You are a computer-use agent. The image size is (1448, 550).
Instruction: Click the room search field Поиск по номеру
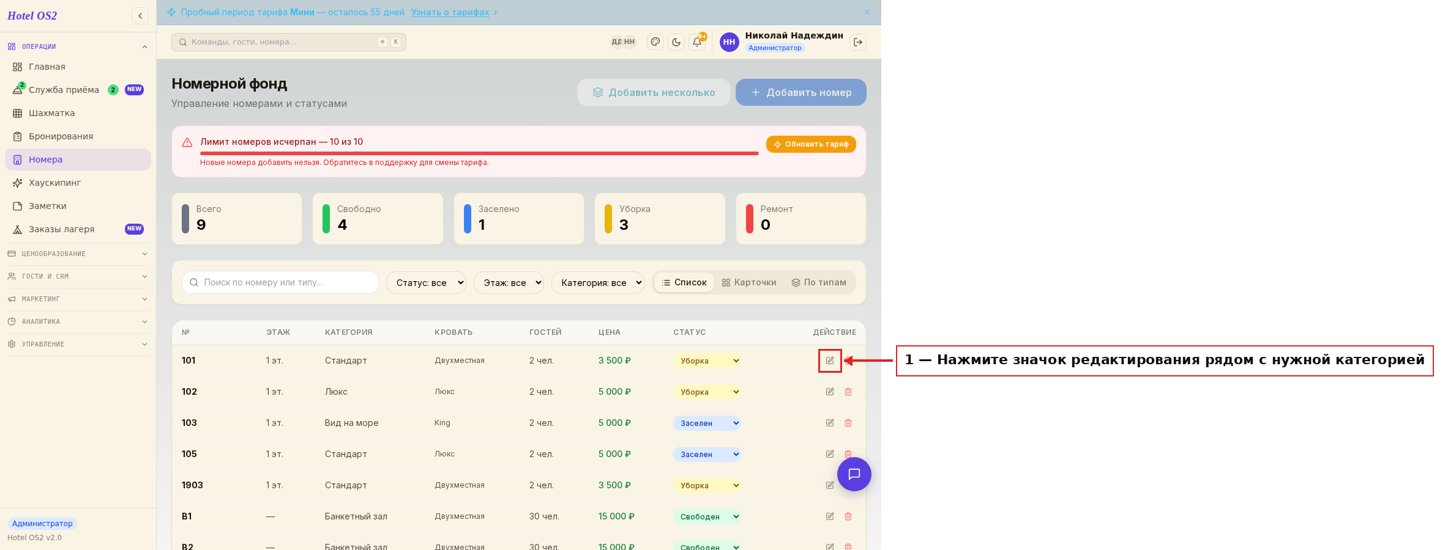coord(280,282)
